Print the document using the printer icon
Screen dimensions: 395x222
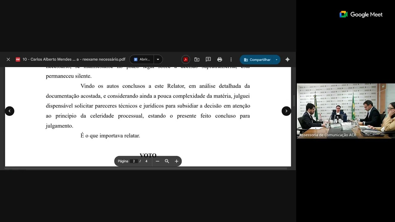tap(220, 60)
